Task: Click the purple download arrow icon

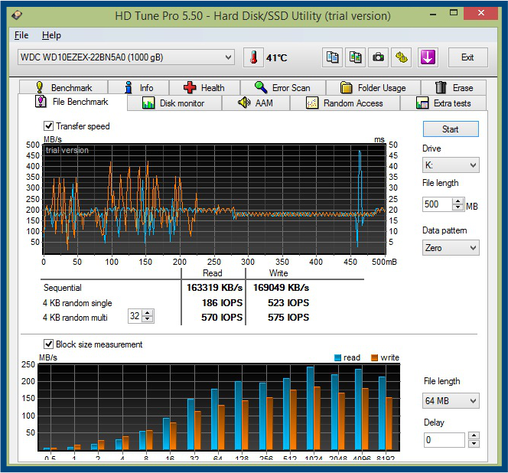Action: tap(428, 57)
